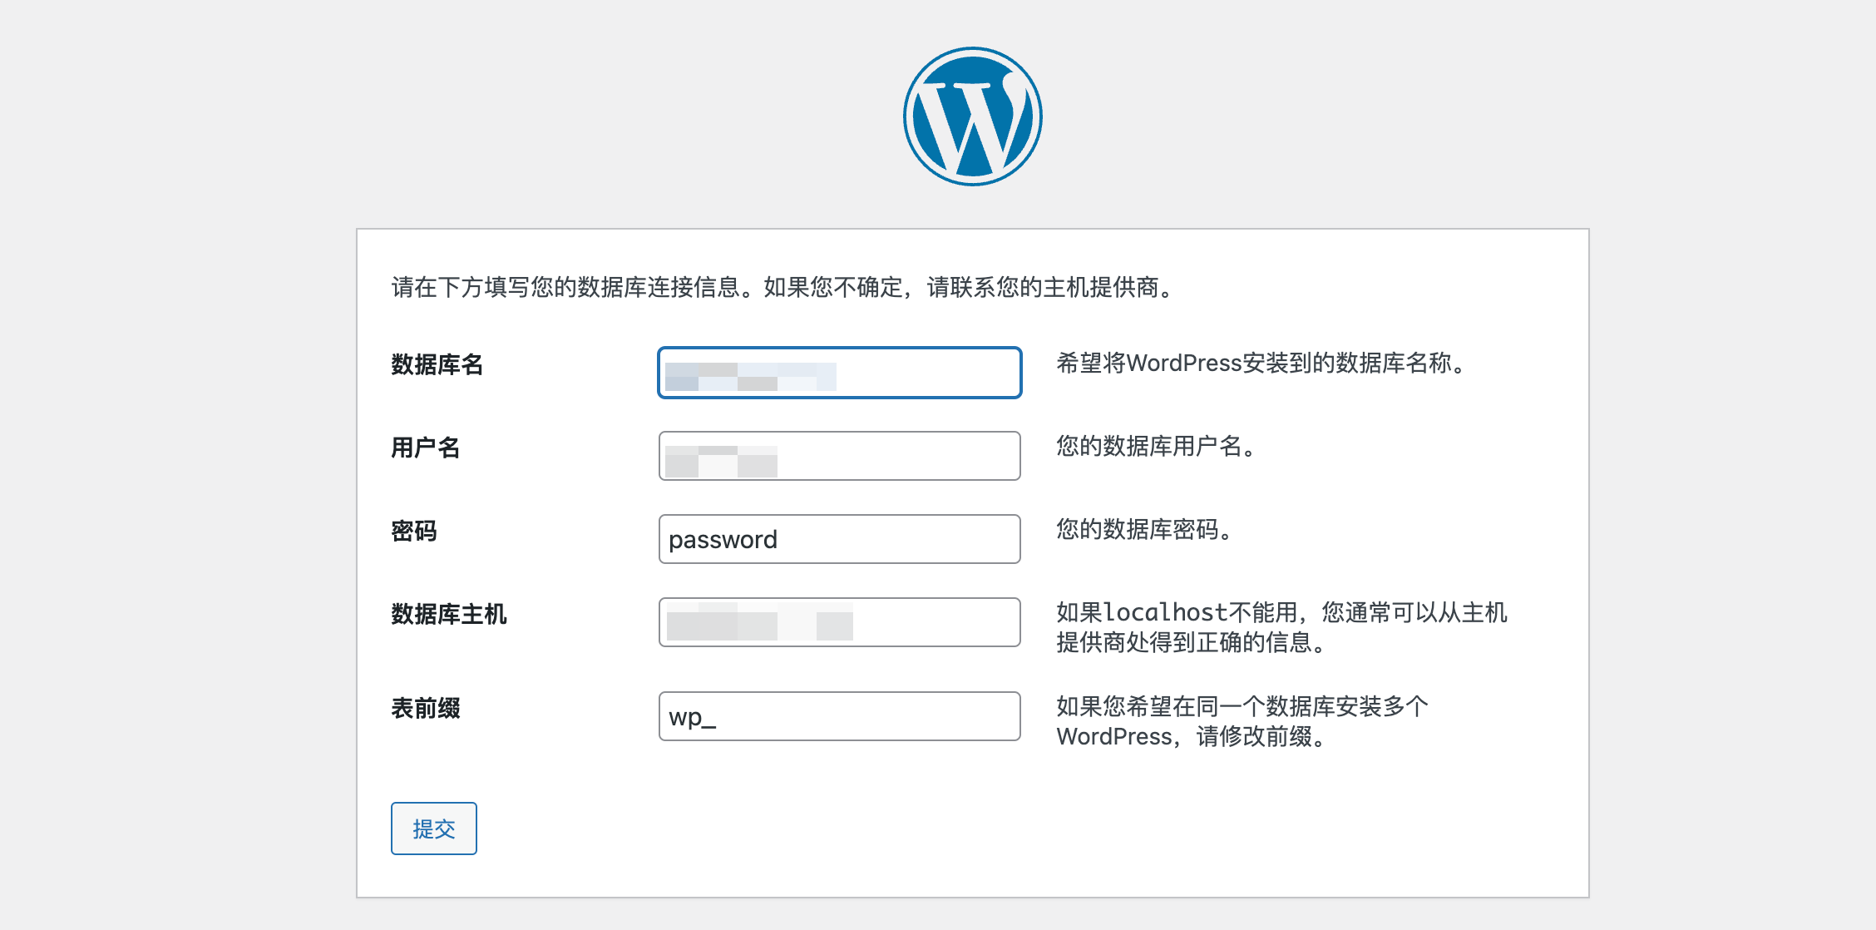Click the 用户名 label
Viewport: 1876px width, 930px height.
pyautogui.click(x=426, y=448)
